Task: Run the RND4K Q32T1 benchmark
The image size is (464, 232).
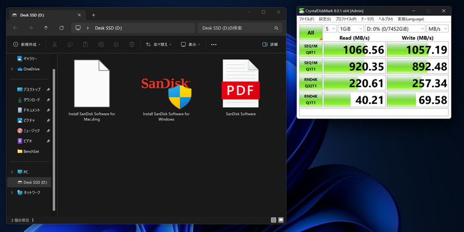Action: 311,82
